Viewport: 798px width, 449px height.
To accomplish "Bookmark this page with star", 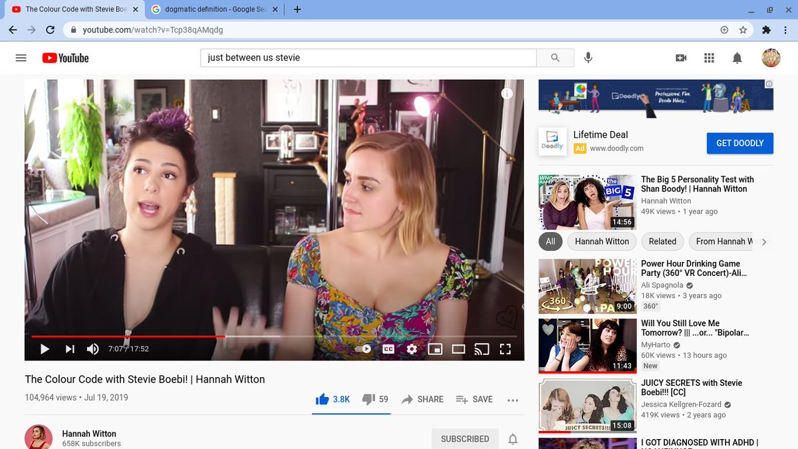I will pos(743,30).
